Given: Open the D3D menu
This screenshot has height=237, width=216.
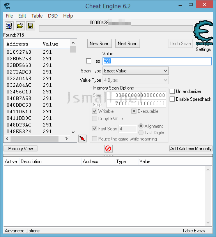Looking at the screenshot, I should coord(53,16).
